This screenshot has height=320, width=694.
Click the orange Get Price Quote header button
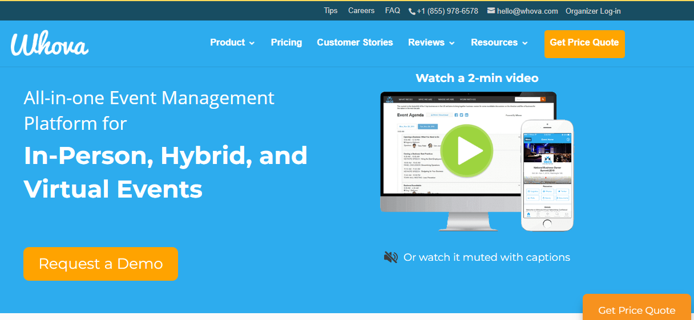(584, 43)
